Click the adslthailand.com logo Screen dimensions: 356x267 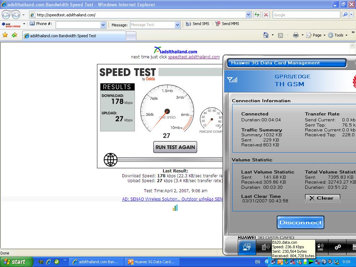176,50
